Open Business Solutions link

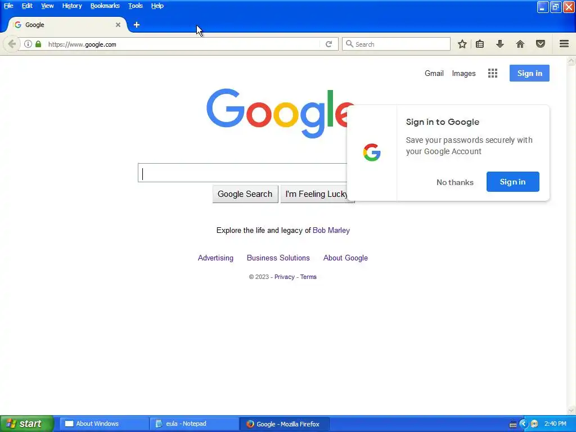278,258
